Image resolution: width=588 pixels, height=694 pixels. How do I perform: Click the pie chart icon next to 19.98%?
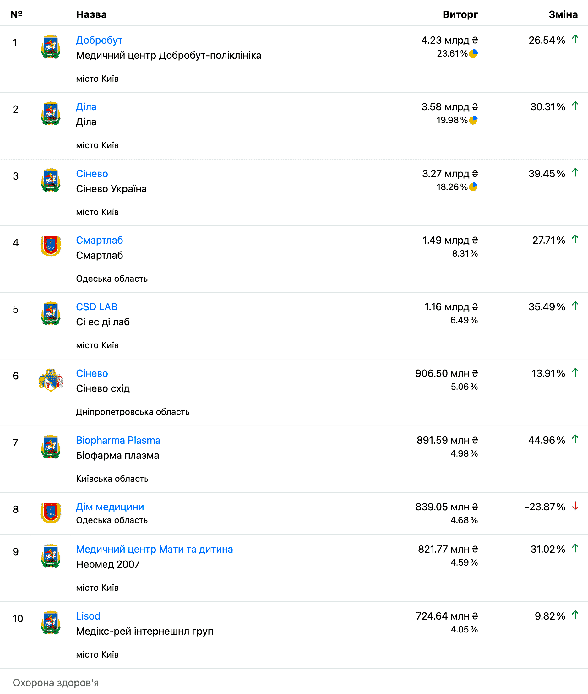click(x=473, y=120)
